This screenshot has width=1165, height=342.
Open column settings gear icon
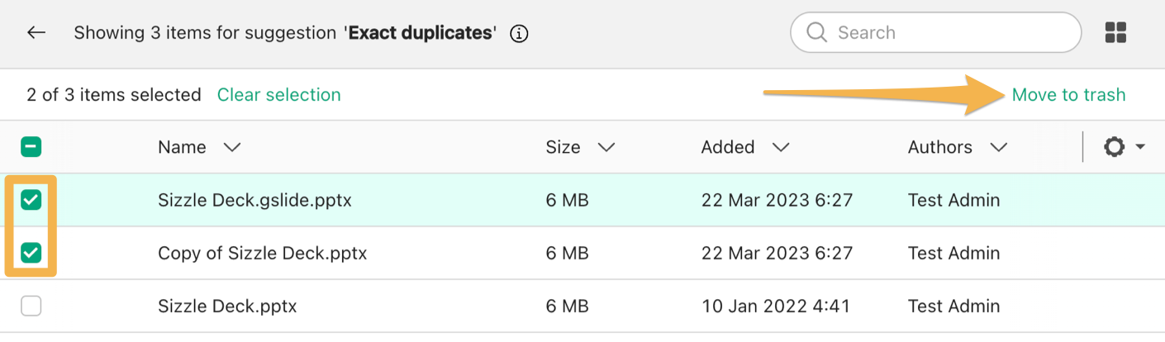click(1115, 147)
